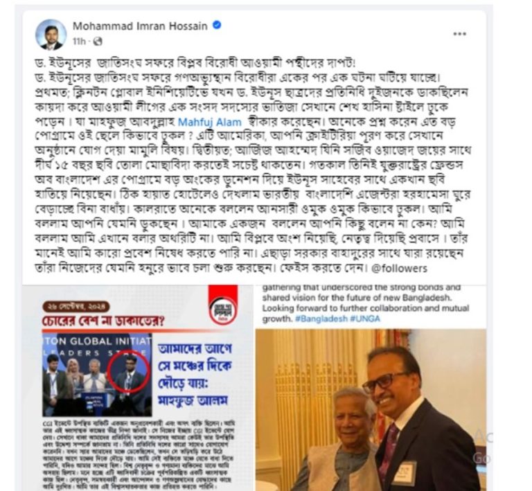Click the blue verified badge icon
Image resolution: width=532 pixels, height=491 pixels.
217,25
